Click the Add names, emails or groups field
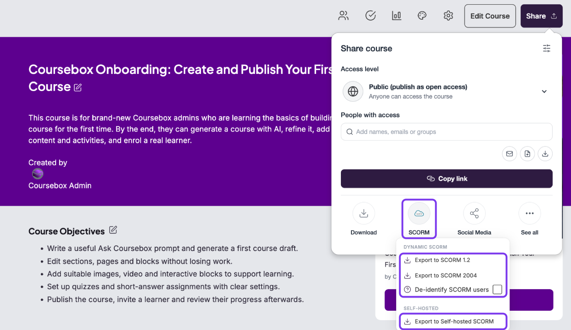 (447, 132)
